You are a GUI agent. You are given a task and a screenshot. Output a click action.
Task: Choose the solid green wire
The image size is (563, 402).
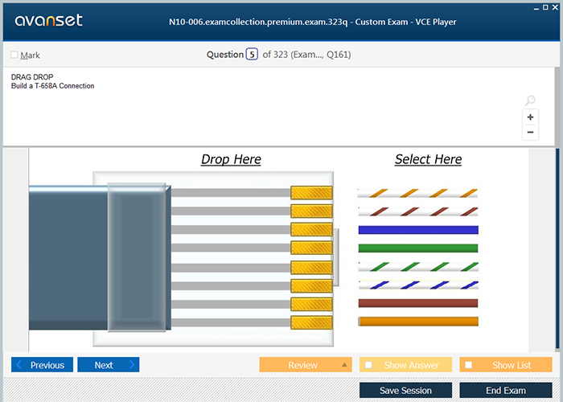[417, 248]
